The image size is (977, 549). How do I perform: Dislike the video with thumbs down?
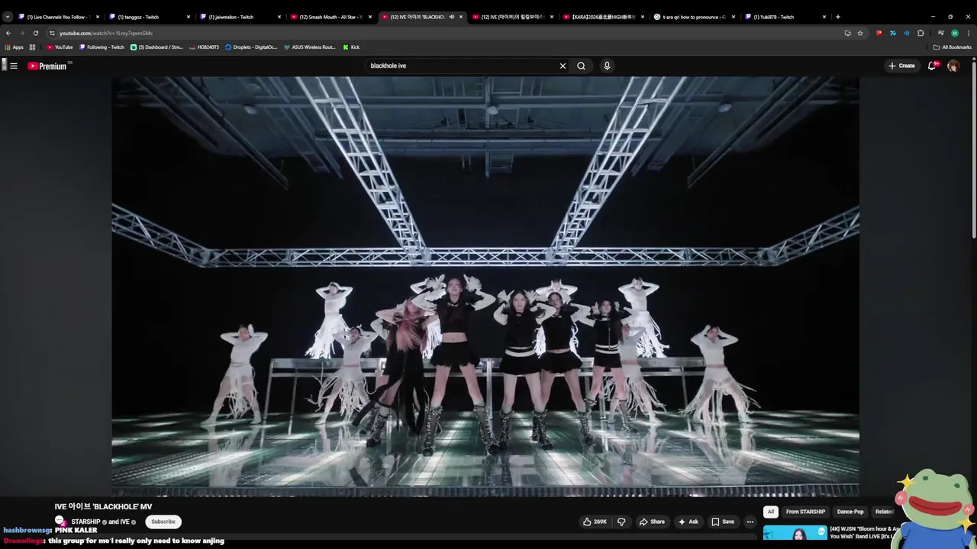click(x=621, y=522)
